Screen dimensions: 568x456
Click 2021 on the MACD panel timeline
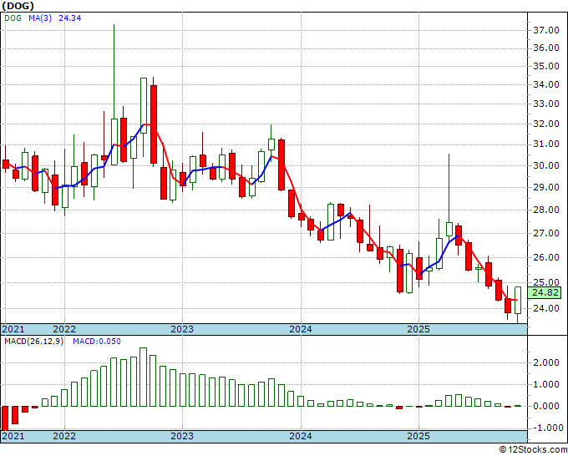14,435
